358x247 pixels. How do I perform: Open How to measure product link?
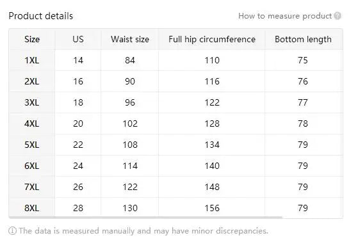click(285, 16)
